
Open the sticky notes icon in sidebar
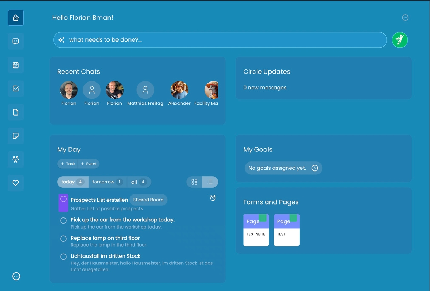click(x=15, y=136)
